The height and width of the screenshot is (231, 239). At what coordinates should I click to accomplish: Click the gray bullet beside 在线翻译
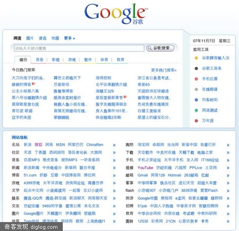coord(196,90)
